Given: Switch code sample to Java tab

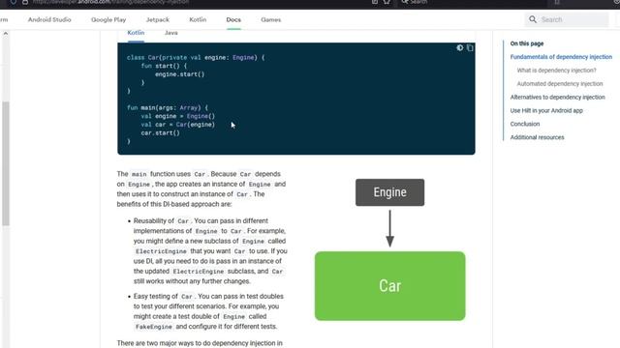Looking at the screenshot, I should [x=170, y=33].
